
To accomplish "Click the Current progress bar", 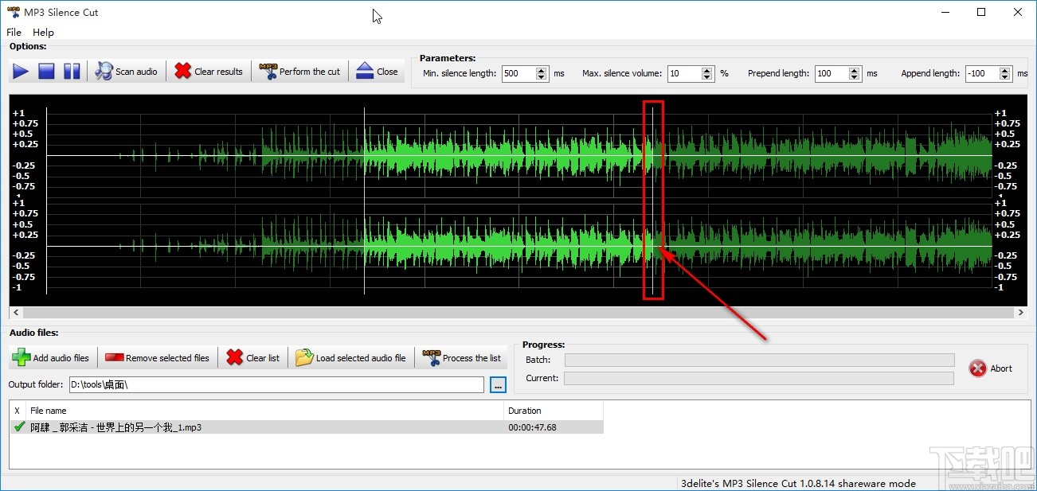I will click(759, 378).
